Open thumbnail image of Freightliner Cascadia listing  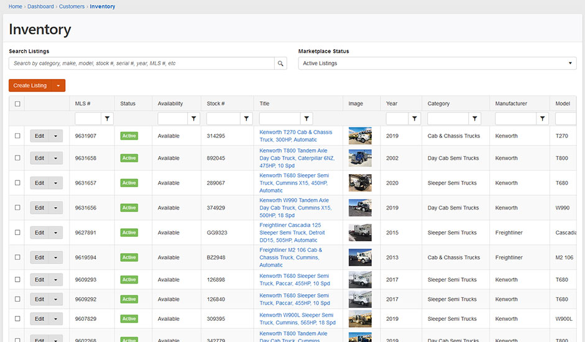[360, 233]
